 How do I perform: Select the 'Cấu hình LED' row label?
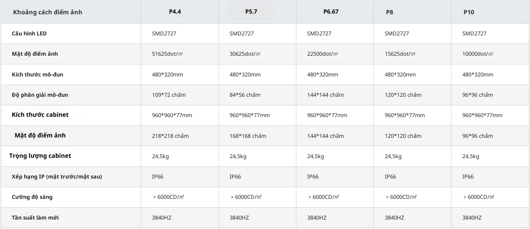coord(29,34)
